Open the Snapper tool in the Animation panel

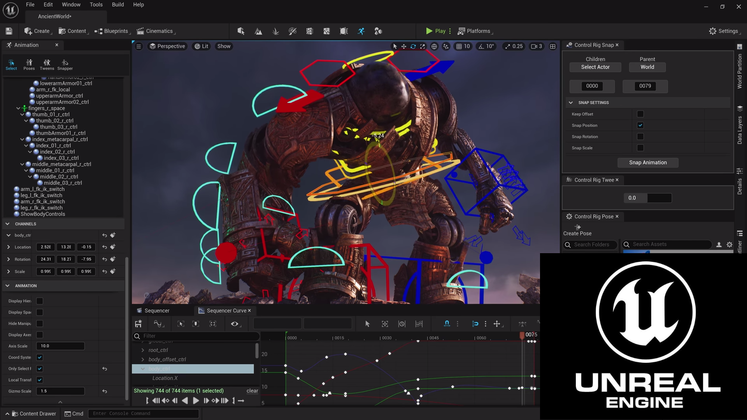[x=65, y=65]
